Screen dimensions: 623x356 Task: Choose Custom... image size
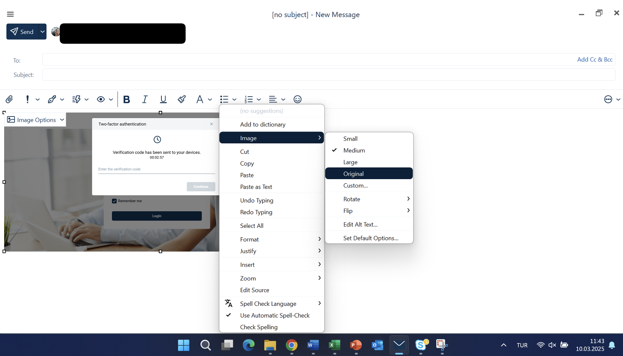tap(369, 186)
